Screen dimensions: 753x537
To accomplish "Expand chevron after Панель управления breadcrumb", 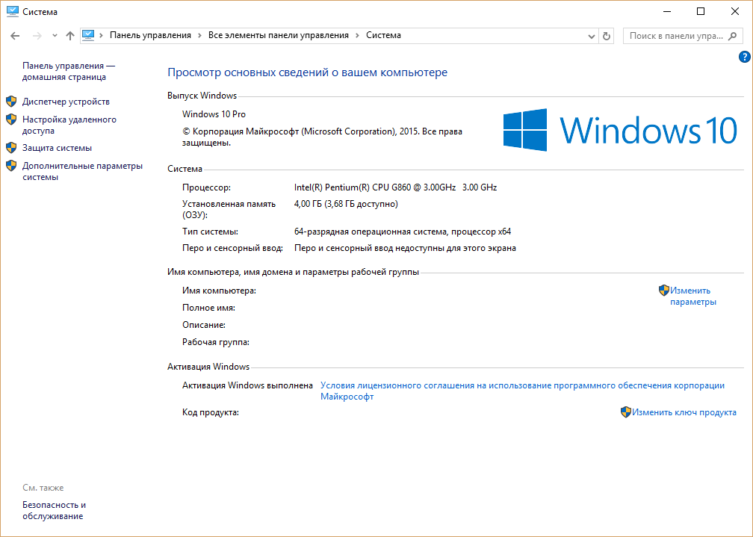I will tap(199, 36).
